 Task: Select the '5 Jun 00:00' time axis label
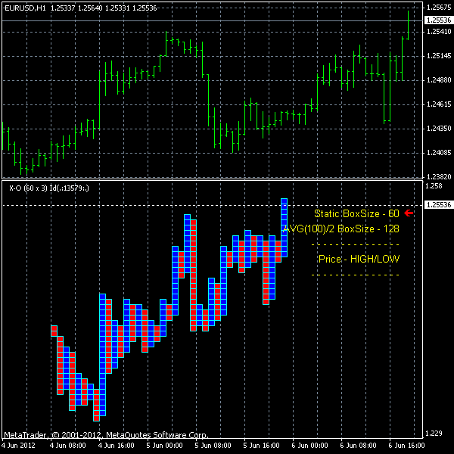tap(165, 446)
